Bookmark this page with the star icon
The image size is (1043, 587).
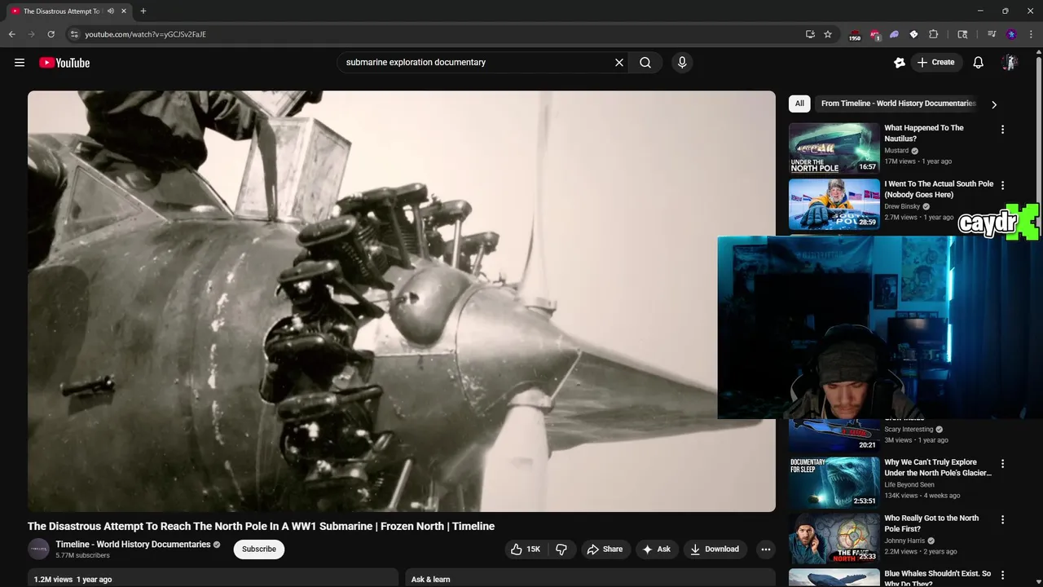point(828,34)
